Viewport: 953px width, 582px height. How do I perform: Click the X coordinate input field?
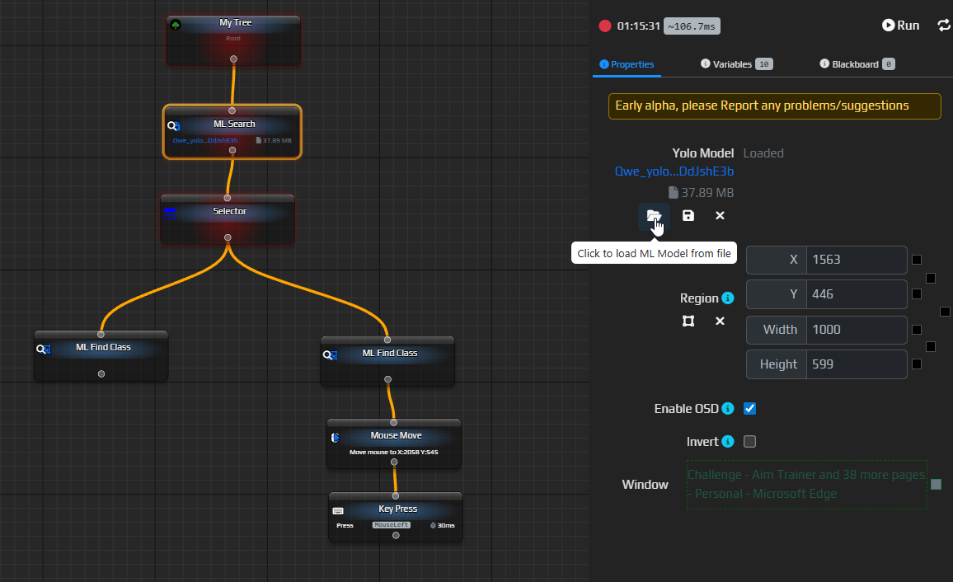click(x=857, y=260)
